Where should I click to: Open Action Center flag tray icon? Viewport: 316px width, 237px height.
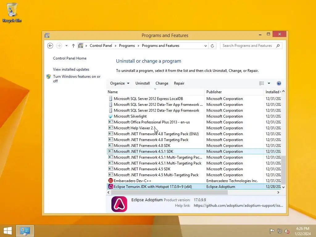tap(272, 231)
